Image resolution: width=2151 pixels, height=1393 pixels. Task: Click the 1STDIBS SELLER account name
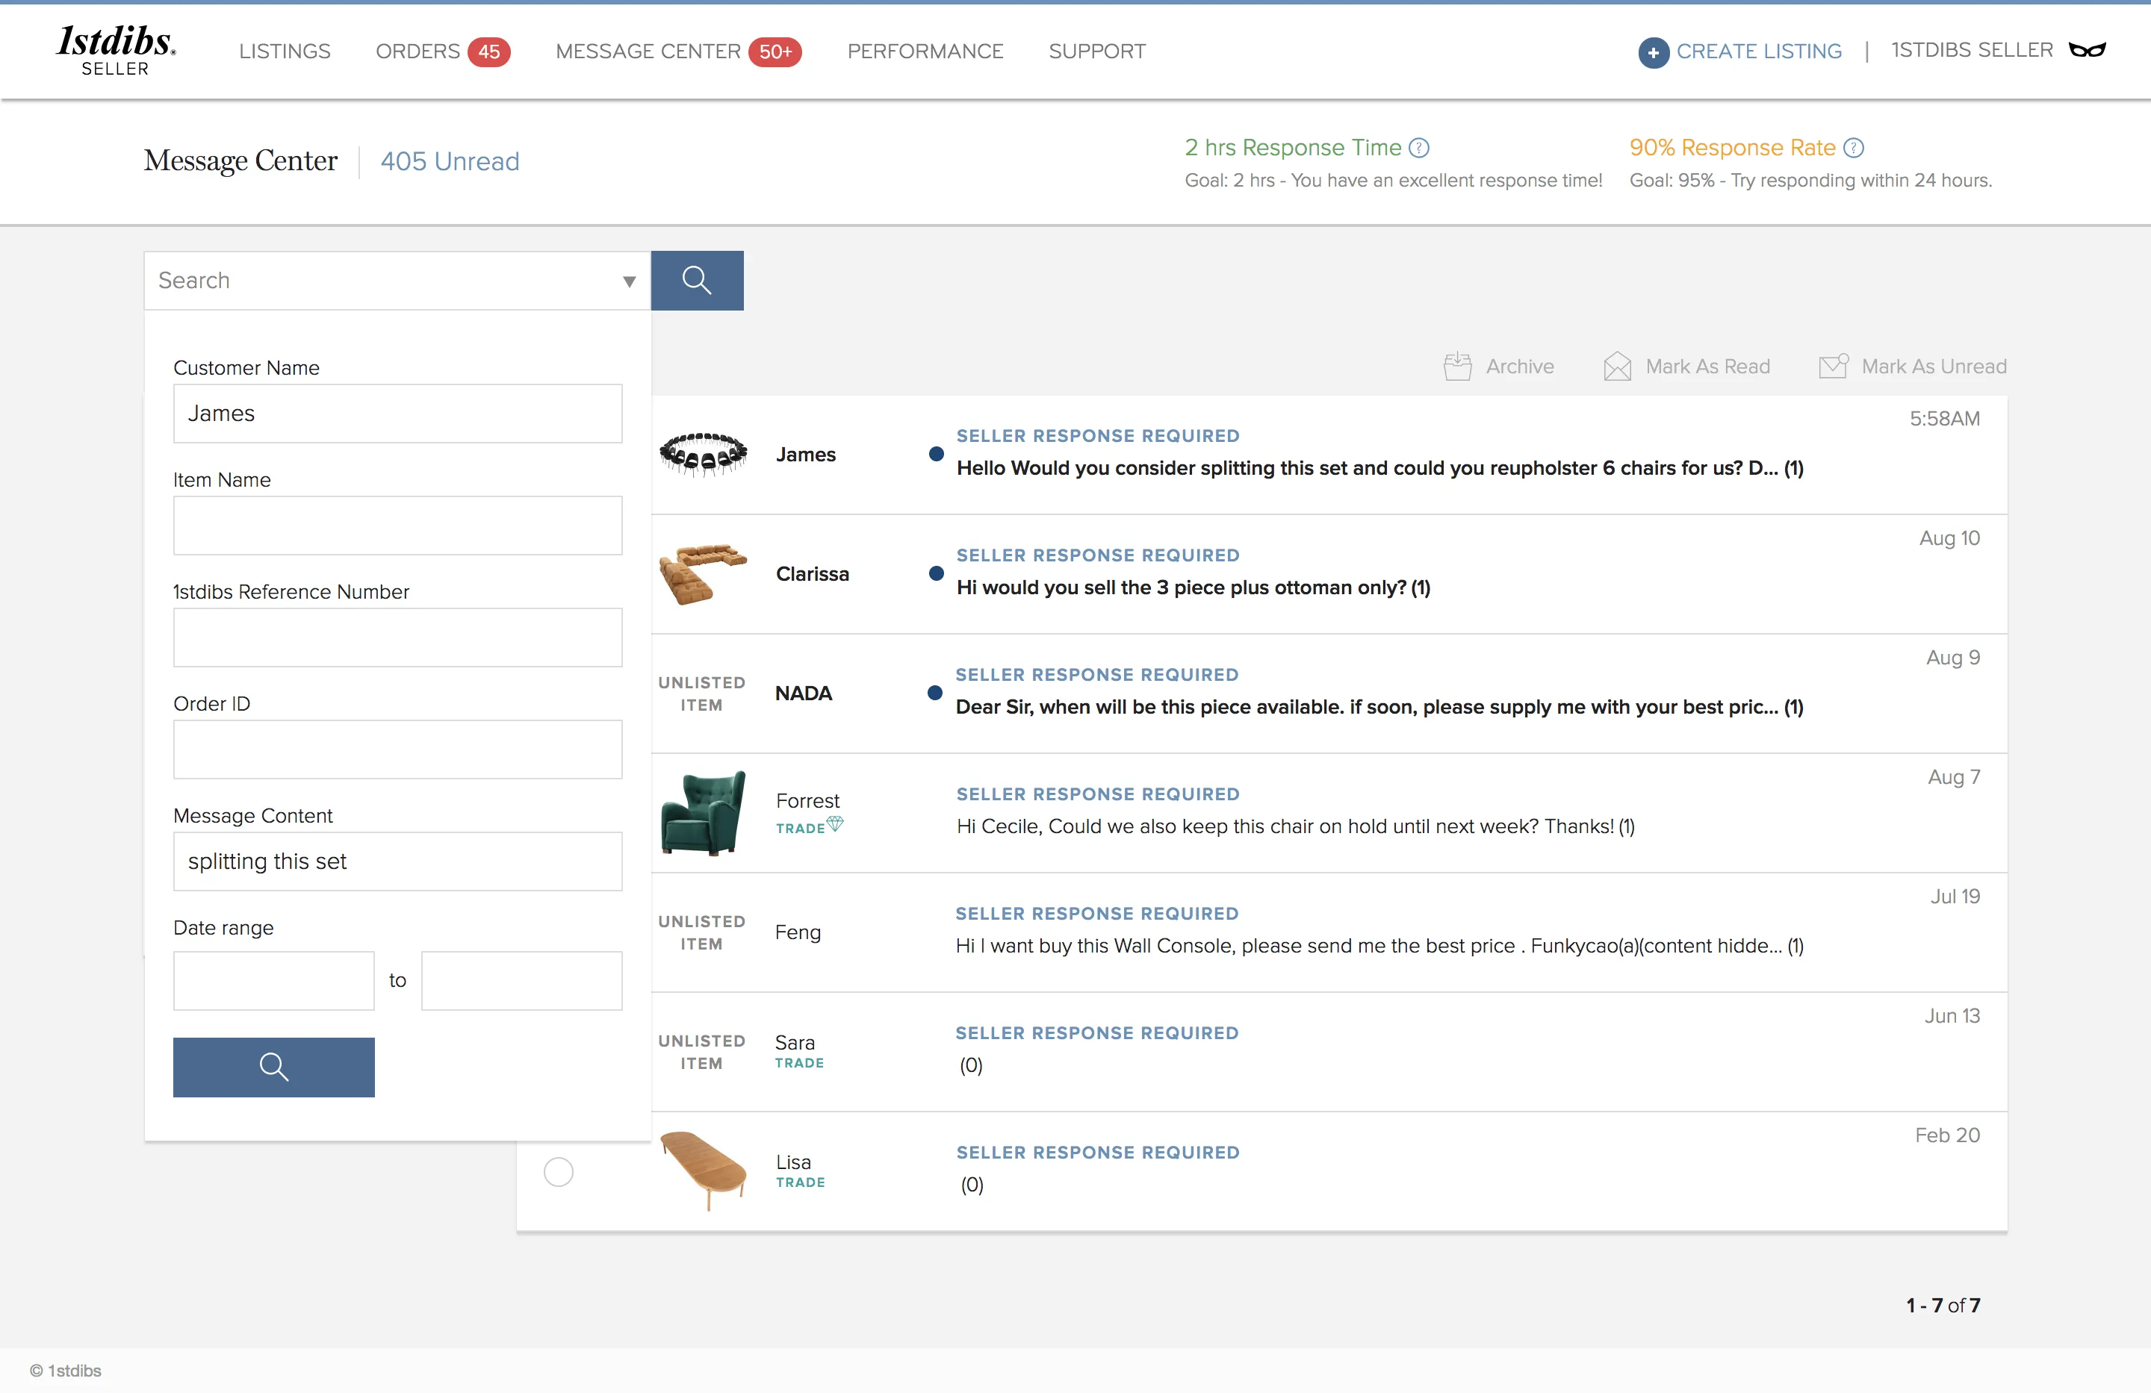(x=1971, y=51)
